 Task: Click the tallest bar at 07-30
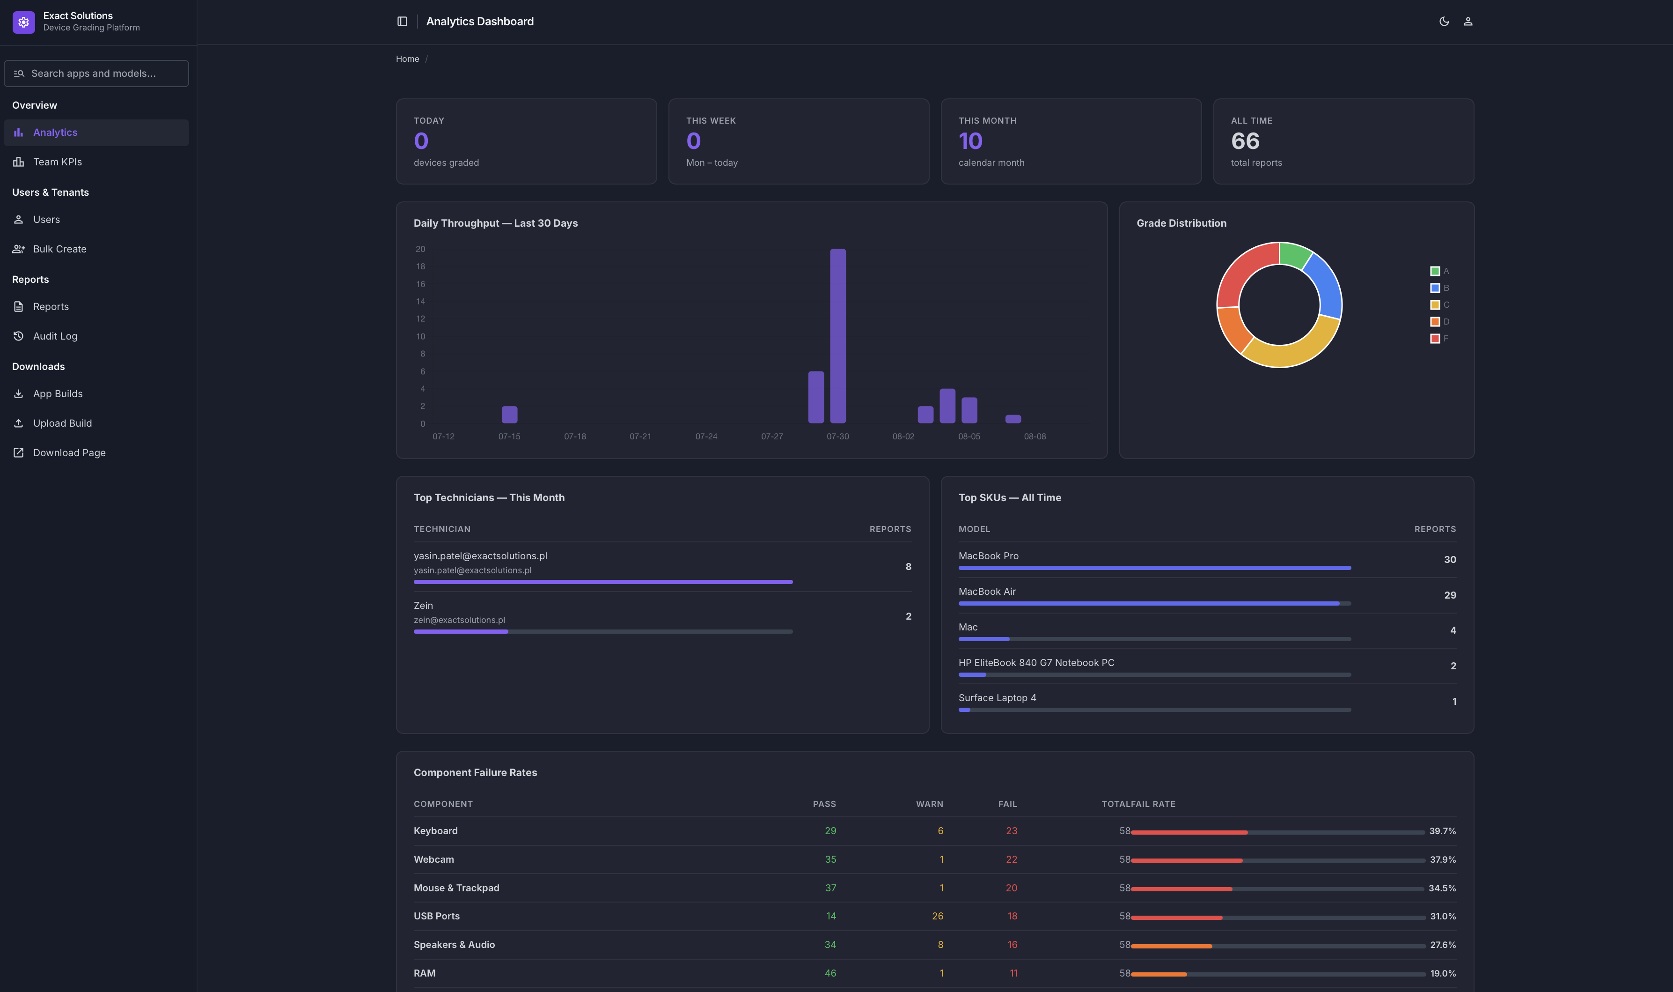pyautogui.click(x=838, y=336)
